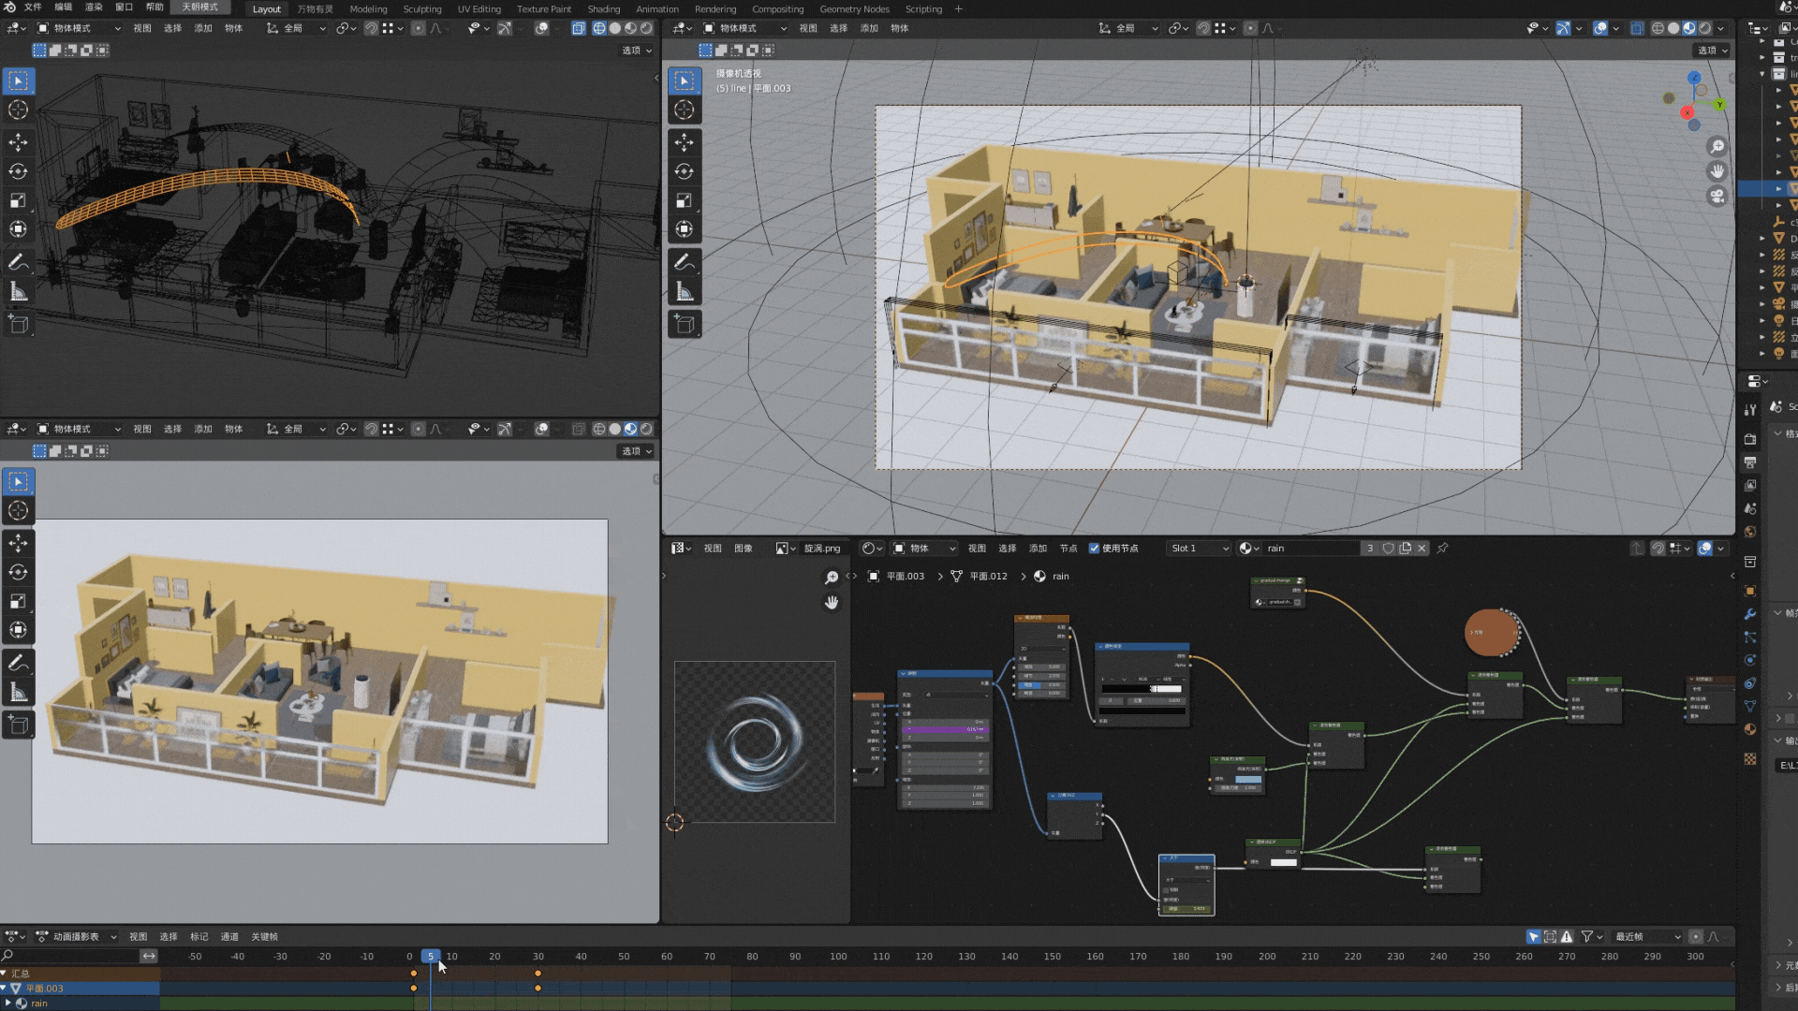Image resolution: width=1798 pixels, height=1011 pixels.
Task: Select the Move tool in the top-left viewport
Action: coord(18,142)
